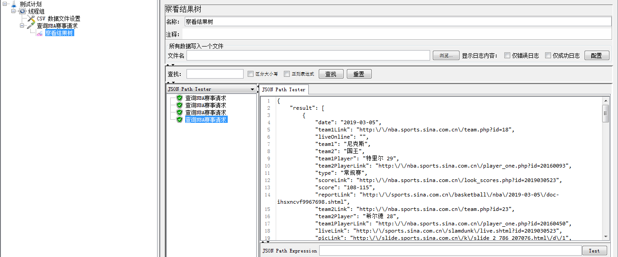Switch to the JSON Path Tester tab
618x257 pixels.
point(283,89)
